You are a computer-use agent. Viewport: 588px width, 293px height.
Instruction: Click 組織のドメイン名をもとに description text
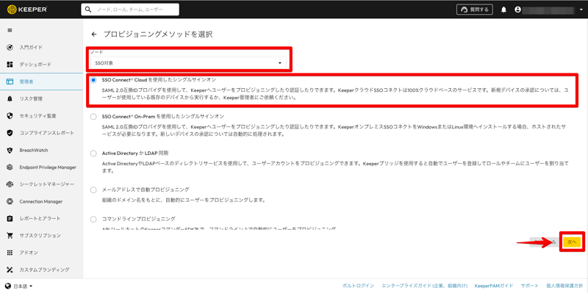(184, 200)
